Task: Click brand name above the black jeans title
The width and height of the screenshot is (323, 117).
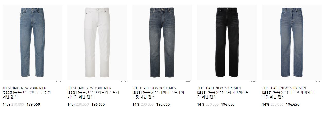Action: [219, 88]
